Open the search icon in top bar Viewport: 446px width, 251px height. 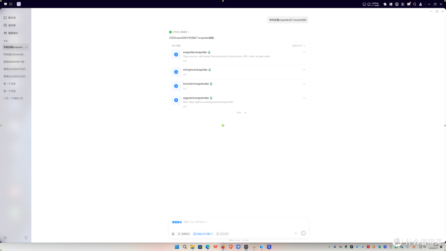tap(415, 4)
